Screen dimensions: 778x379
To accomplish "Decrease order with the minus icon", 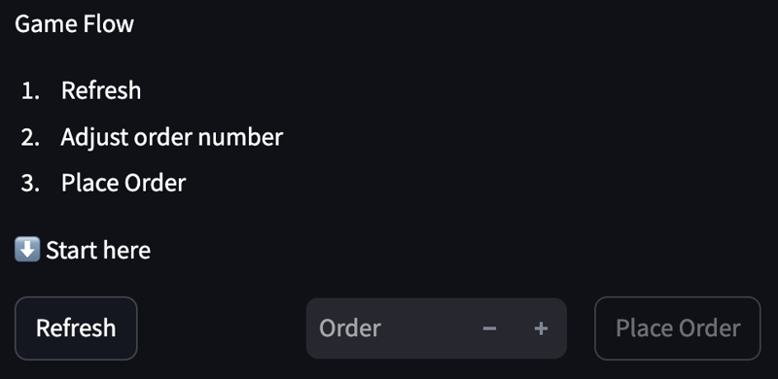I will pyautogui.click(x=489, y=328).
